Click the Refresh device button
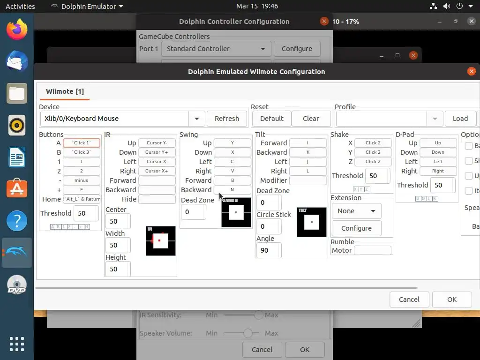 pyautogui.click(x=227, y=119)
